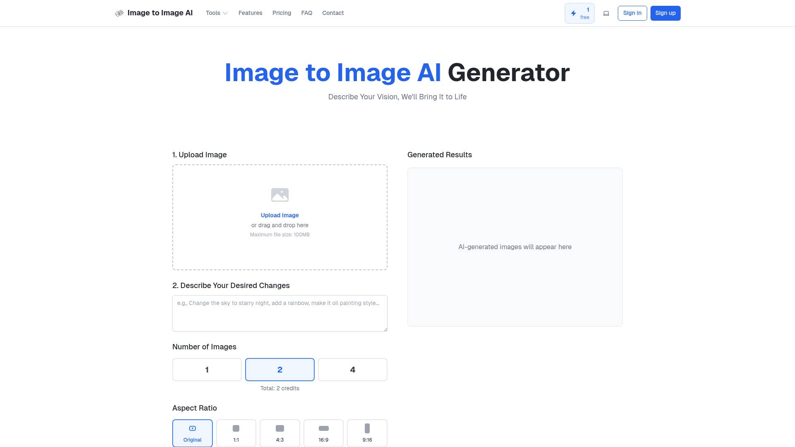
Task: Focus the Describe Your Desired Changes textbox
Action: 280,313
